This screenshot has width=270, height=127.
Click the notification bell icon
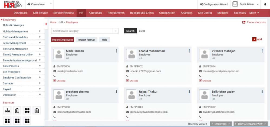click(x=265, y=4)
